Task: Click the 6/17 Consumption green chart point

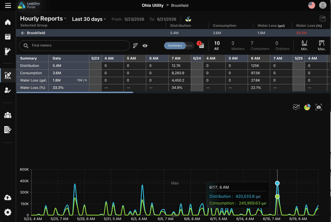Action: click(277, 196)
